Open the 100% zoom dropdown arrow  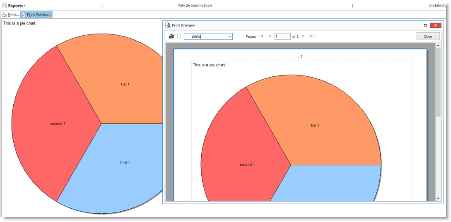coord(230,37)
